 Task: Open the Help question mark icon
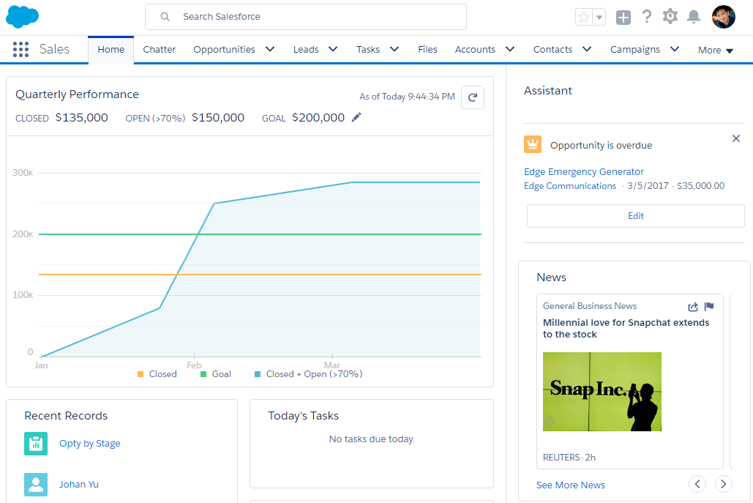pyautogui.click(x=646, y=17)
